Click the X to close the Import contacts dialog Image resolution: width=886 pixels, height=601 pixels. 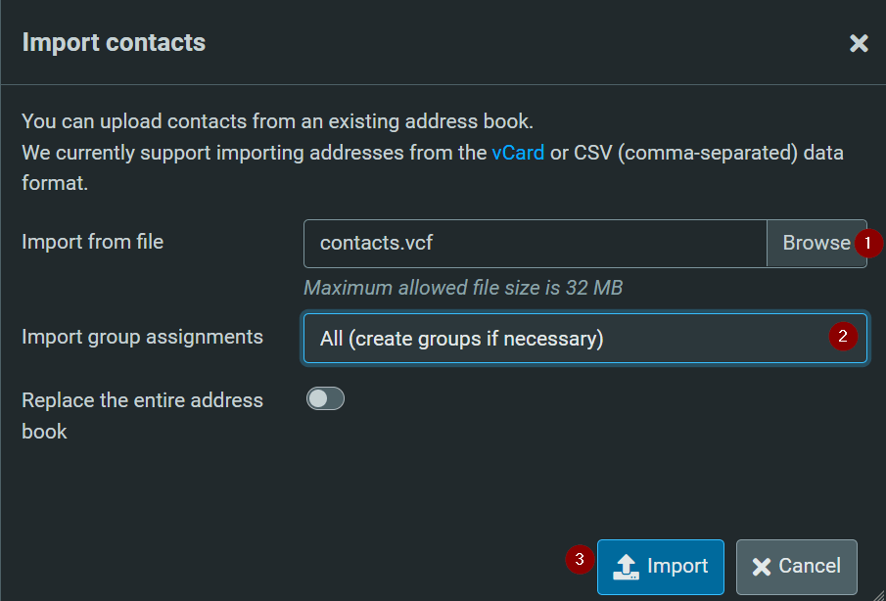(x=859, y=42)
